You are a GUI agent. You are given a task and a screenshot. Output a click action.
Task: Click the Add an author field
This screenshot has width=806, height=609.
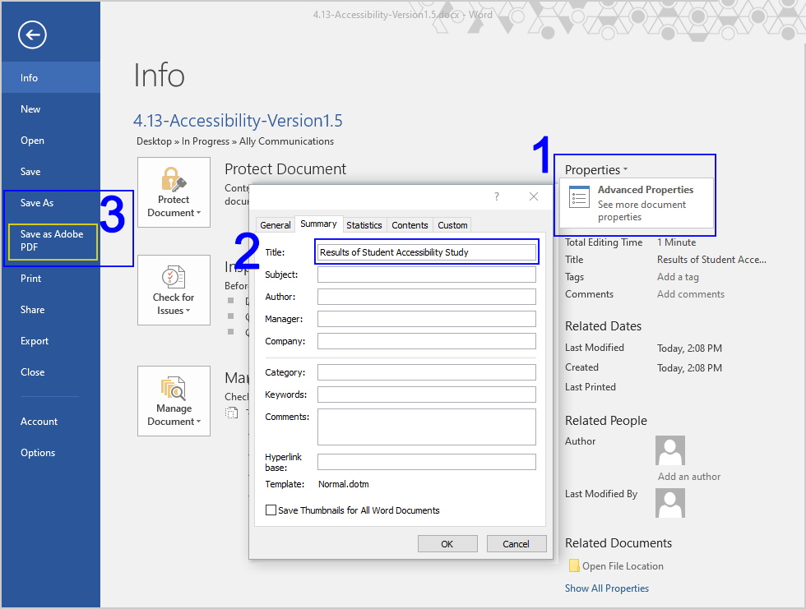tap(689, 477)
